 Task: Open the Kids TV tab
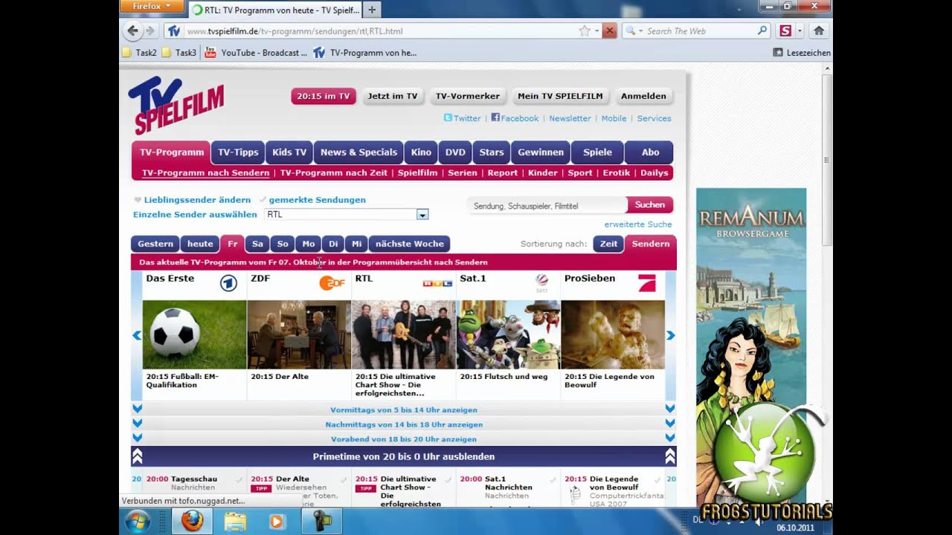(289, 152)
